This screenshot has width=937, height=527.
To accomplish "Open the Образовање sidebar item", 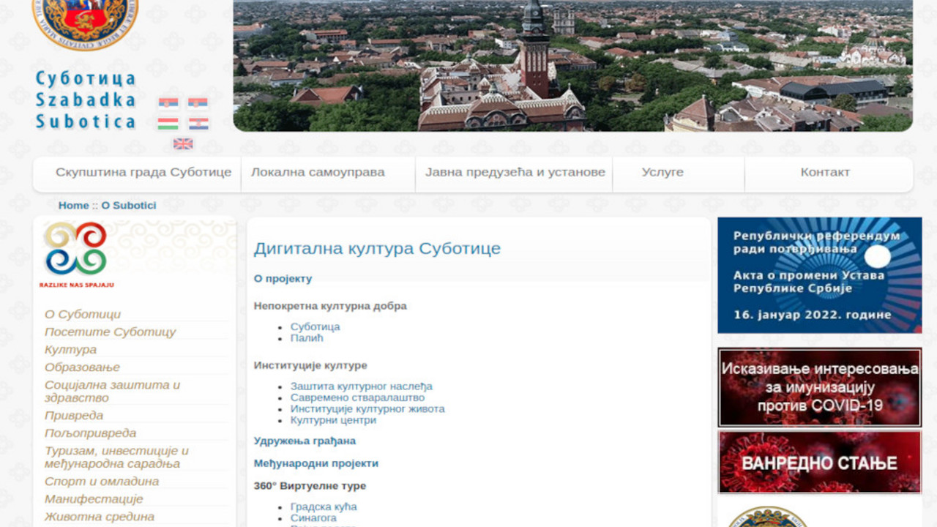I will point(82,367).
